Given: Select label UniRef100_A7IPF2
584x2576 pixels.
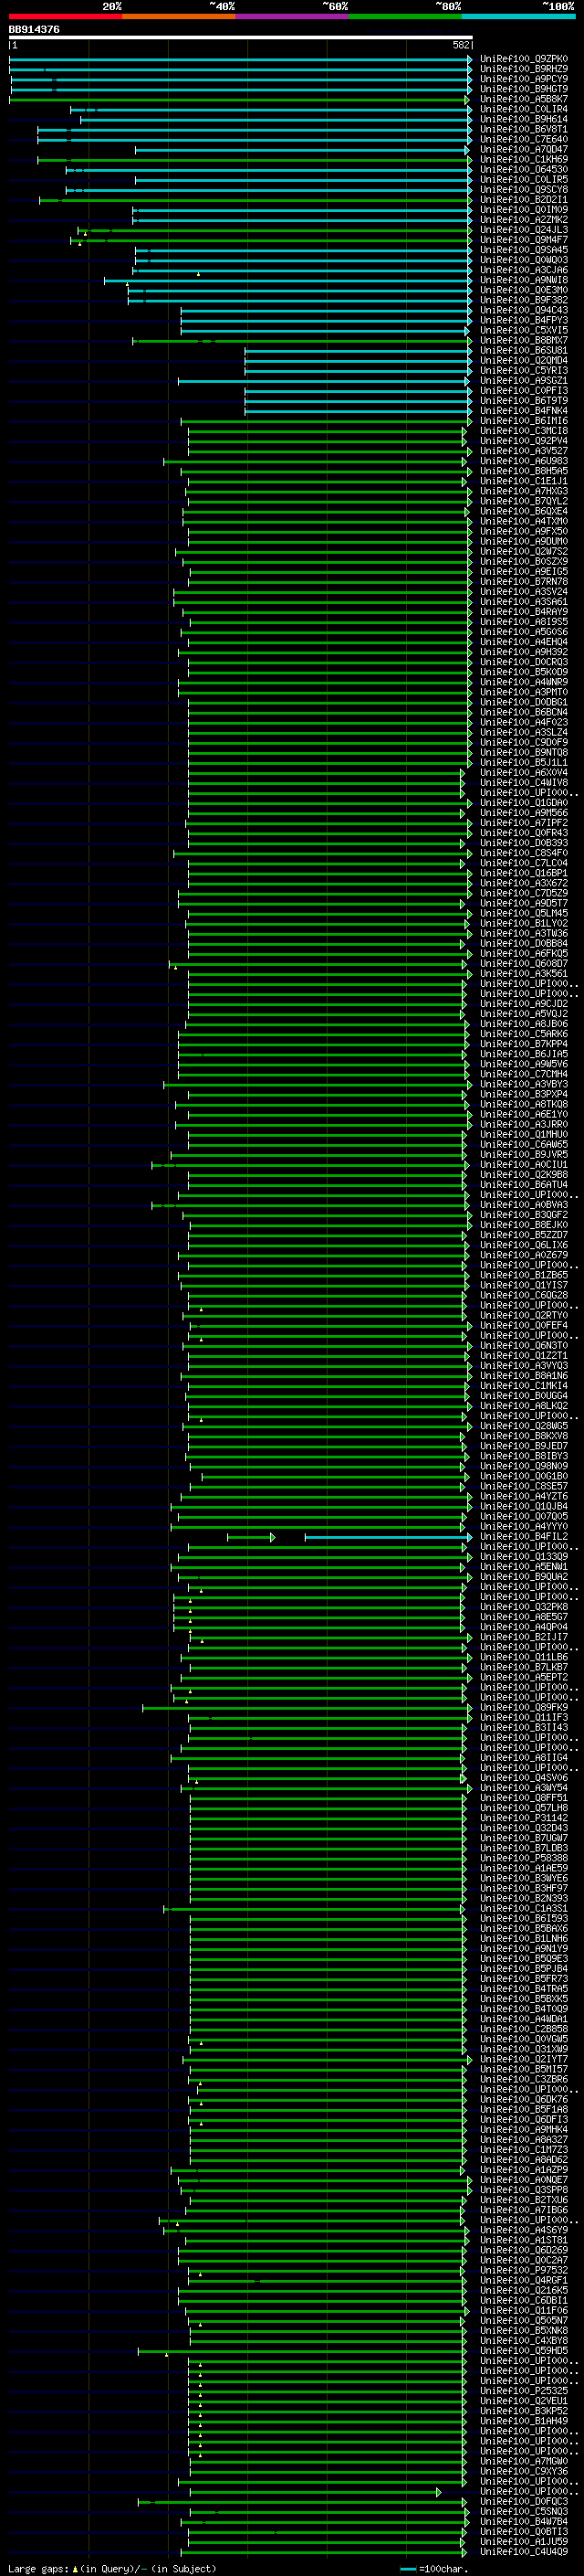Looking at the screenshot, I should 523,822.
